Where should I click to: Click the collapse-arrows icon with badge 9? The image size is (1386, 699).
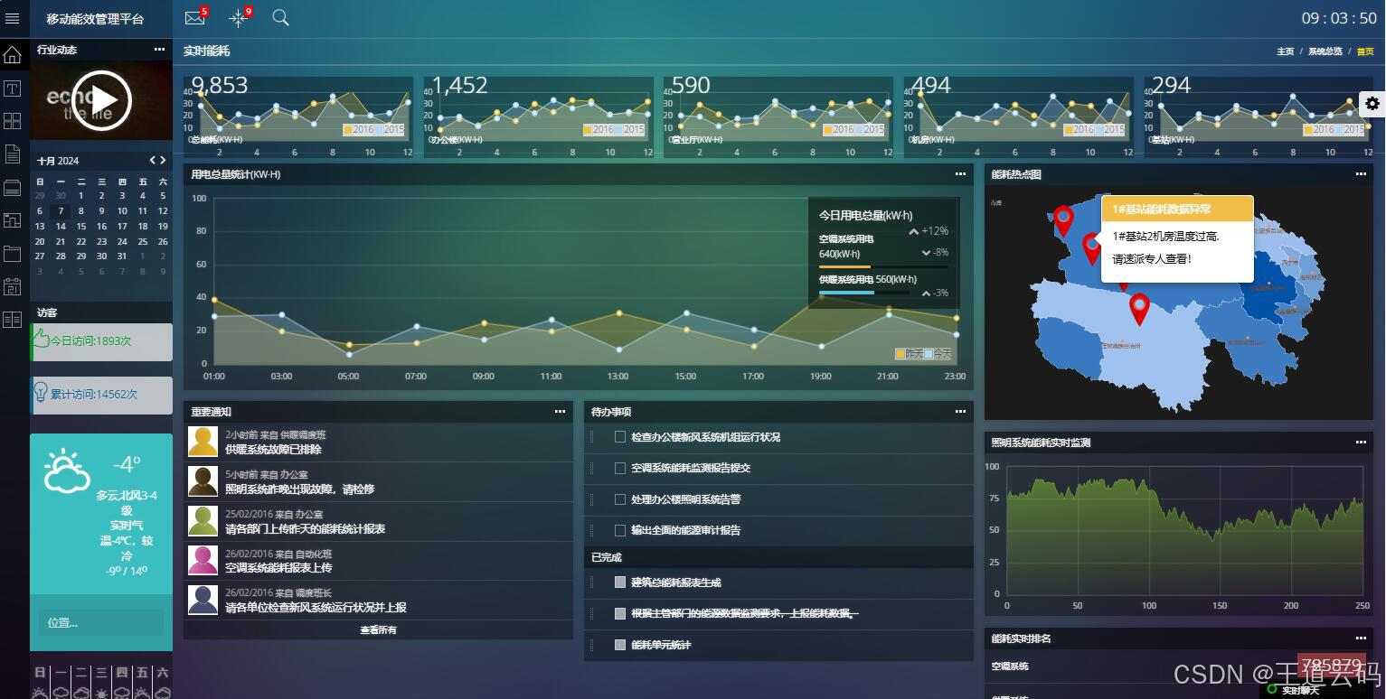pyautogui.click(x=238, y=18)
